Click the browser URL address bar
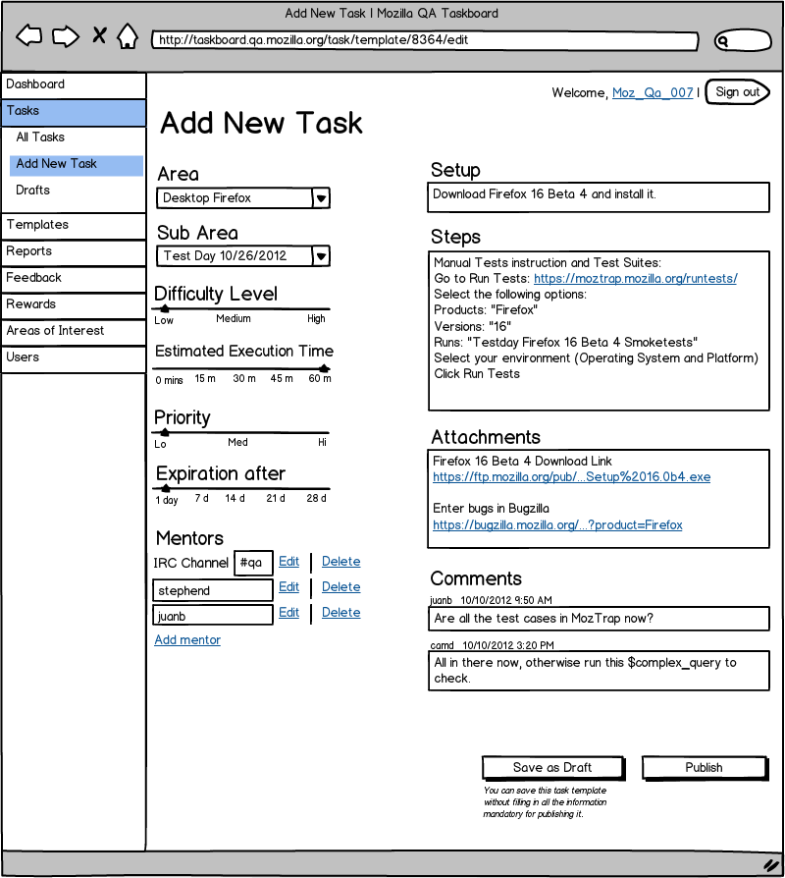This screenshot has width=785, height=878. coord(425,41)
